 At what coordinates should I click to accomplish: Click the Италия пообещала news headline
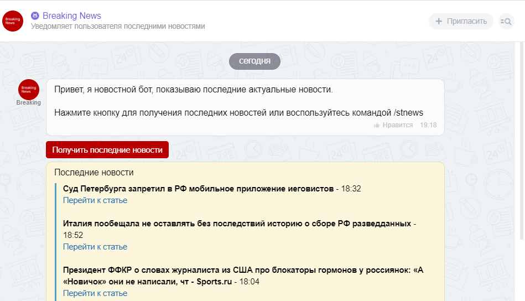pyautogui.click(x=237, y=224)
